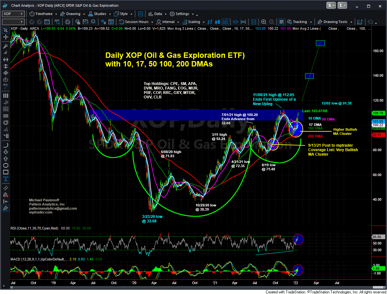
Task: Select the crosshair cursor tool
Action: click(x=5, y=37)
